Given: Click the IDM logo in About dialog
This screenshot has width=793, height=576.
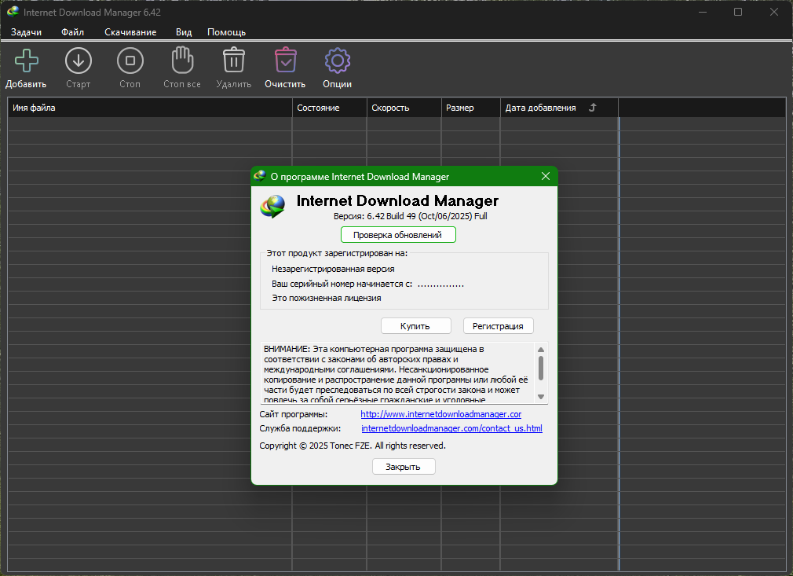Looking at the screenshot, I should 273,205.
